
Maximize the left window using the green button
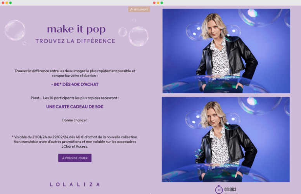10,3
